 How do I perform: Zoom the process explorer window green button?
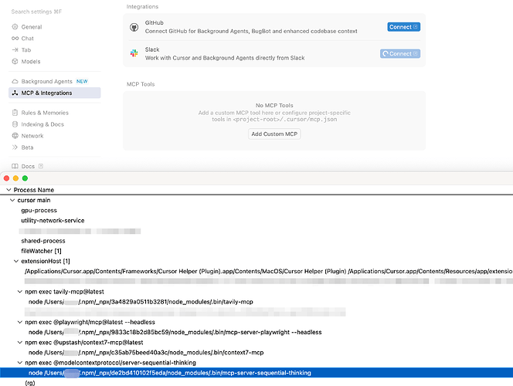point(25,178)
